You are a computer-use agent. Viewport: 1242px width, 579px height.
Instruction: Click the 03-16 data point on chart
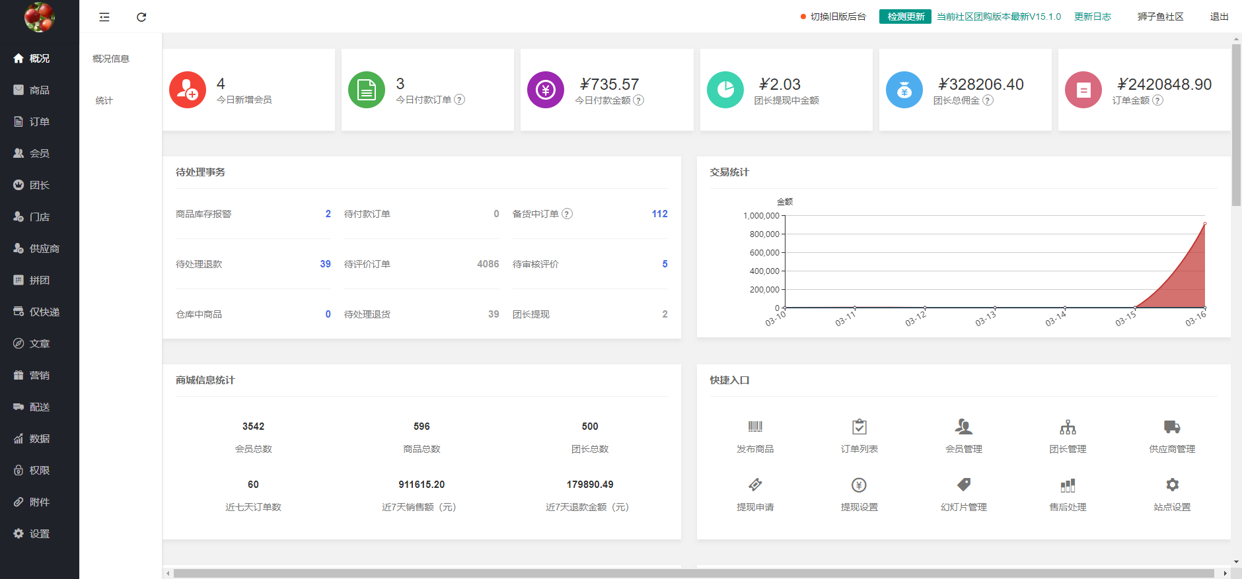click(1204, 224)
